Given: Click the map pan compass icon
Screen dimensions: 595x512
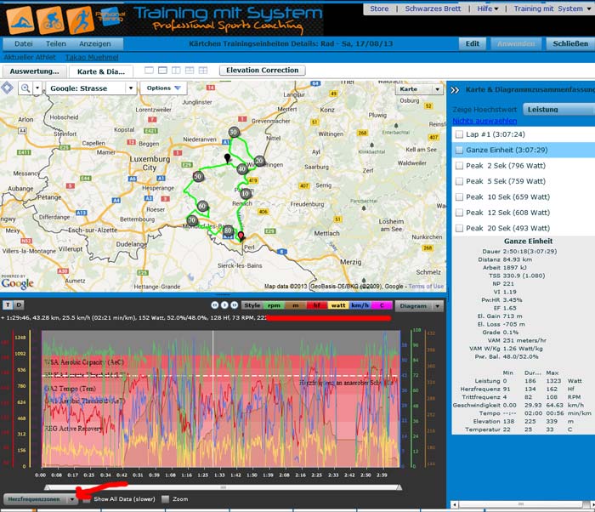Looking at the screenshot, I should [x=7, y=88].
